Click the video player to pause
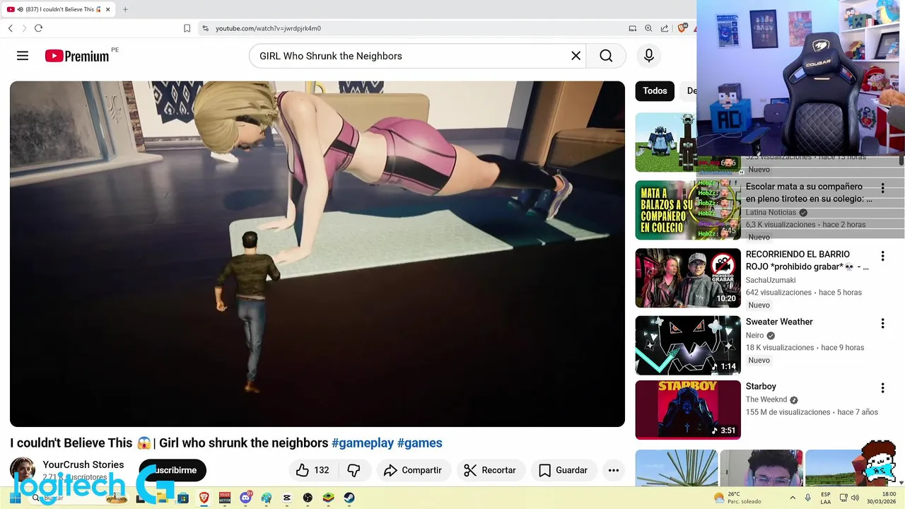The image size is (905, 509). [317, 254]
